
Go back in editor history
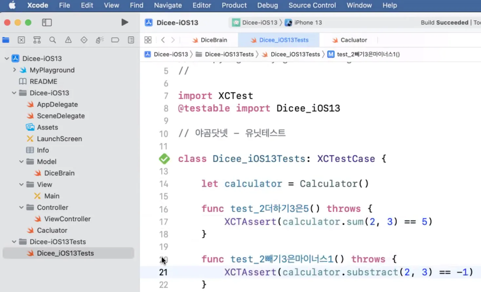tap(163, 40)
